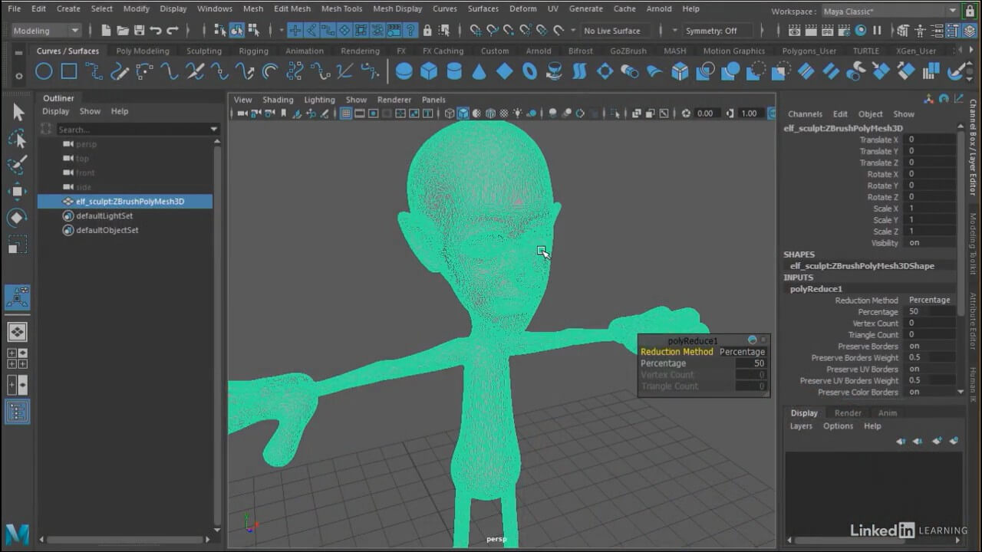Open the Channels menu in Channel Box

(x=805, y=114)
